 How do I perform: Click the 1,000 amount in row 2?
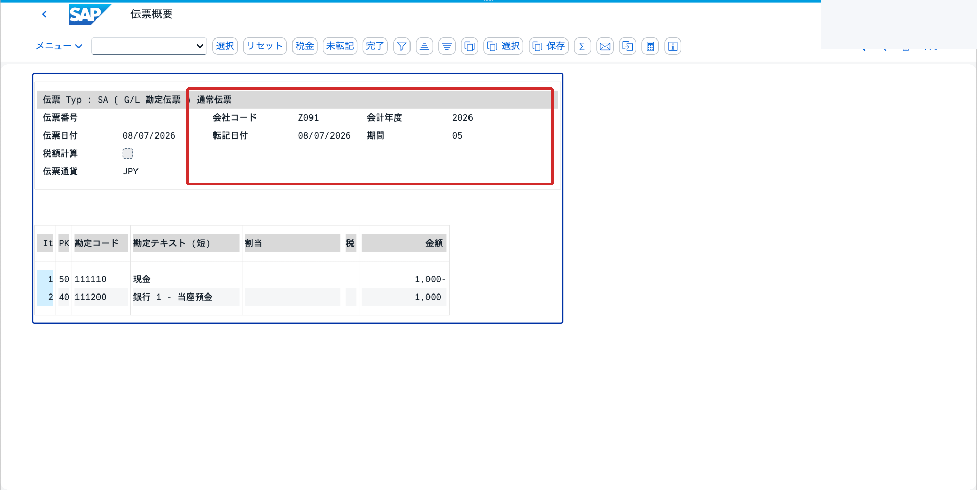coord(428,297)
